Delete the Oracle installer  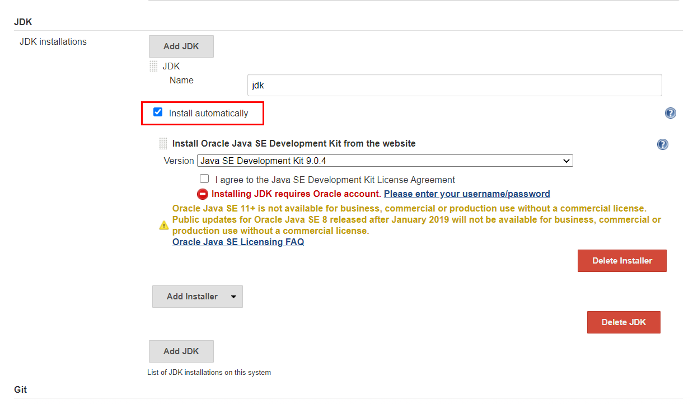[x=622, y=261]
